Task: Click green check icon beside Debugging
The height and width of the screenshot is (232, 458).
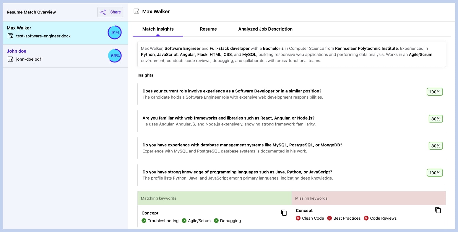Action: click(216, 221)
